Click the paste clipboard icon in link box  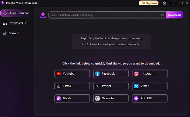pyautogui.click(x=162, y=15)
